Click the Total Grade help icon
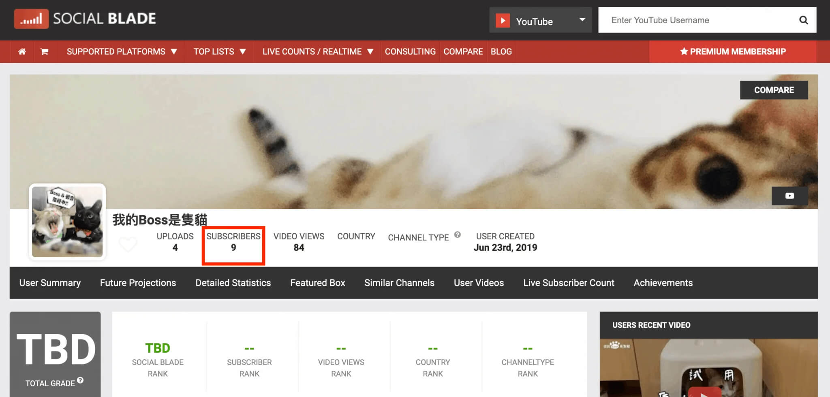 [x=80, y=380]
